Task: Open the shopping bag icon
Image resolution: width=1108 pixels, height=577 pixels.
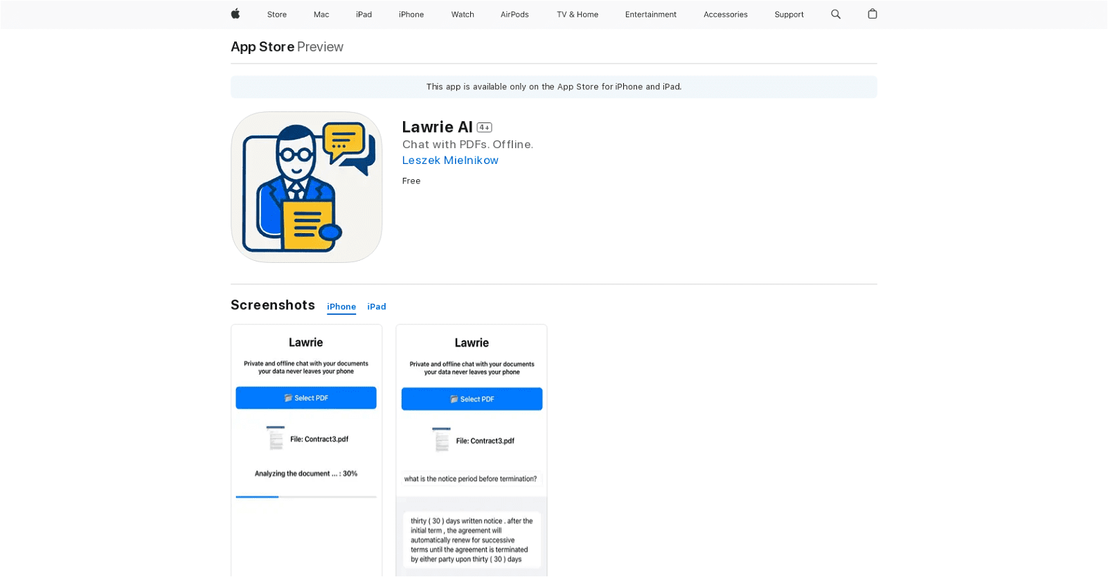Action: [x=873, y=14]
